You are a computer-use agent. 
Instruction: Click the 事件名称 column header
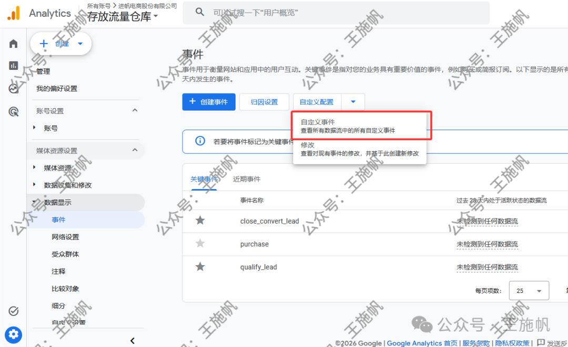252,200
